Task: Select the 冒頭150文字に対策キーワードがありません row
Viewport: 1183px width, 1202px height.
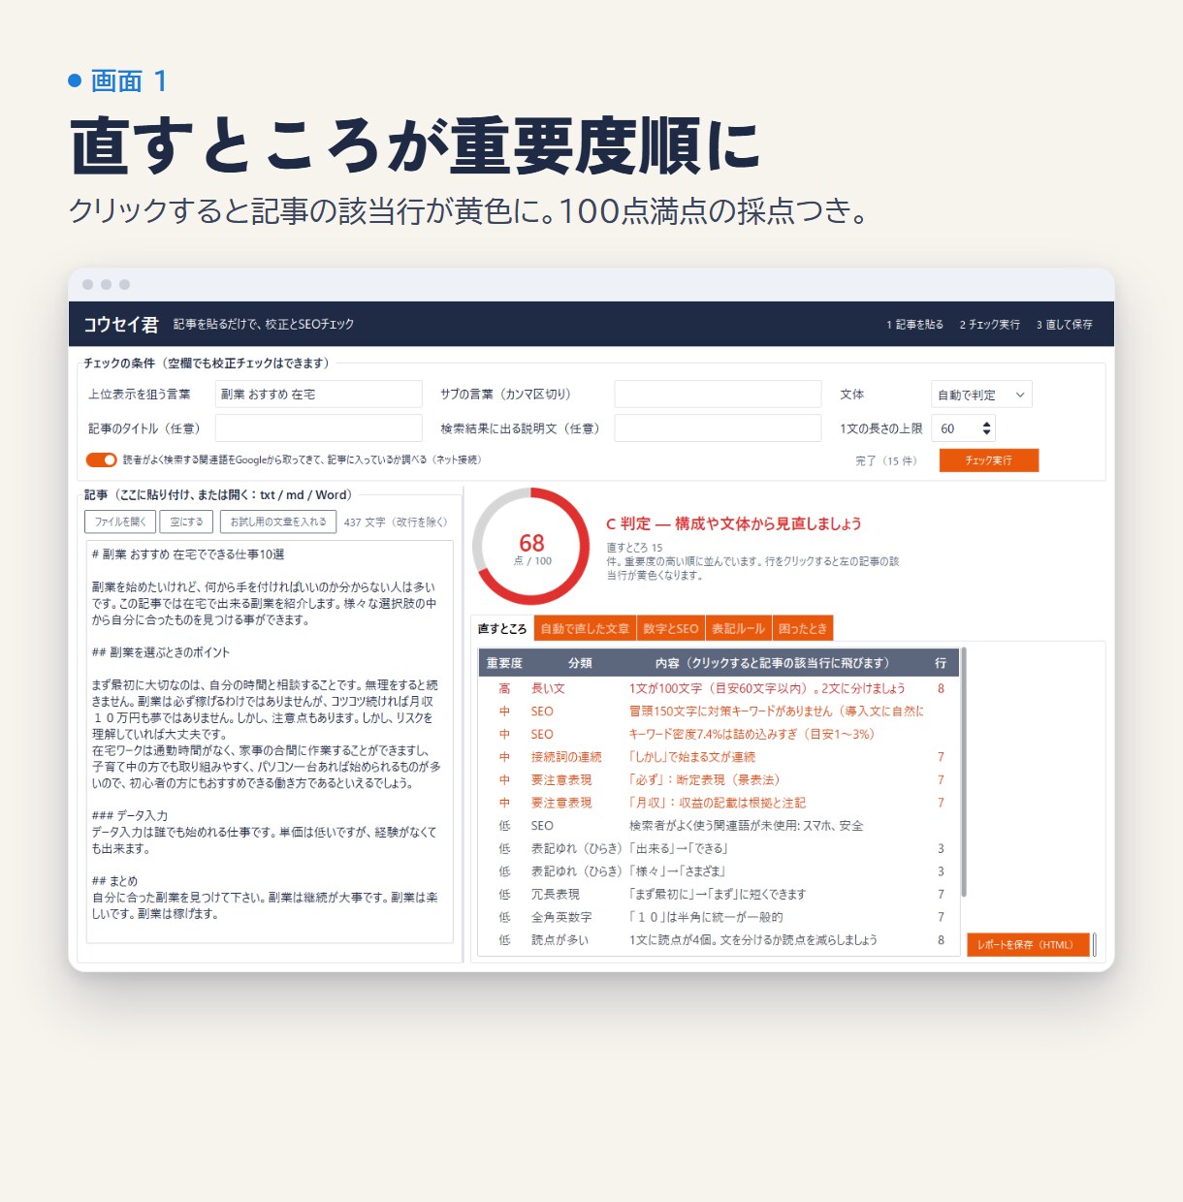Action: click(x=719, y=712)
